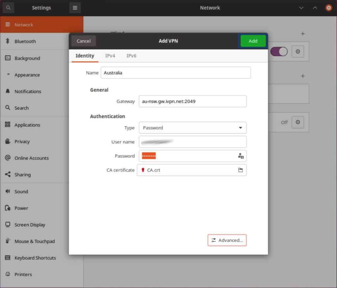
Task: Open the Advanced VPN options
Action: tap(227, 240)
